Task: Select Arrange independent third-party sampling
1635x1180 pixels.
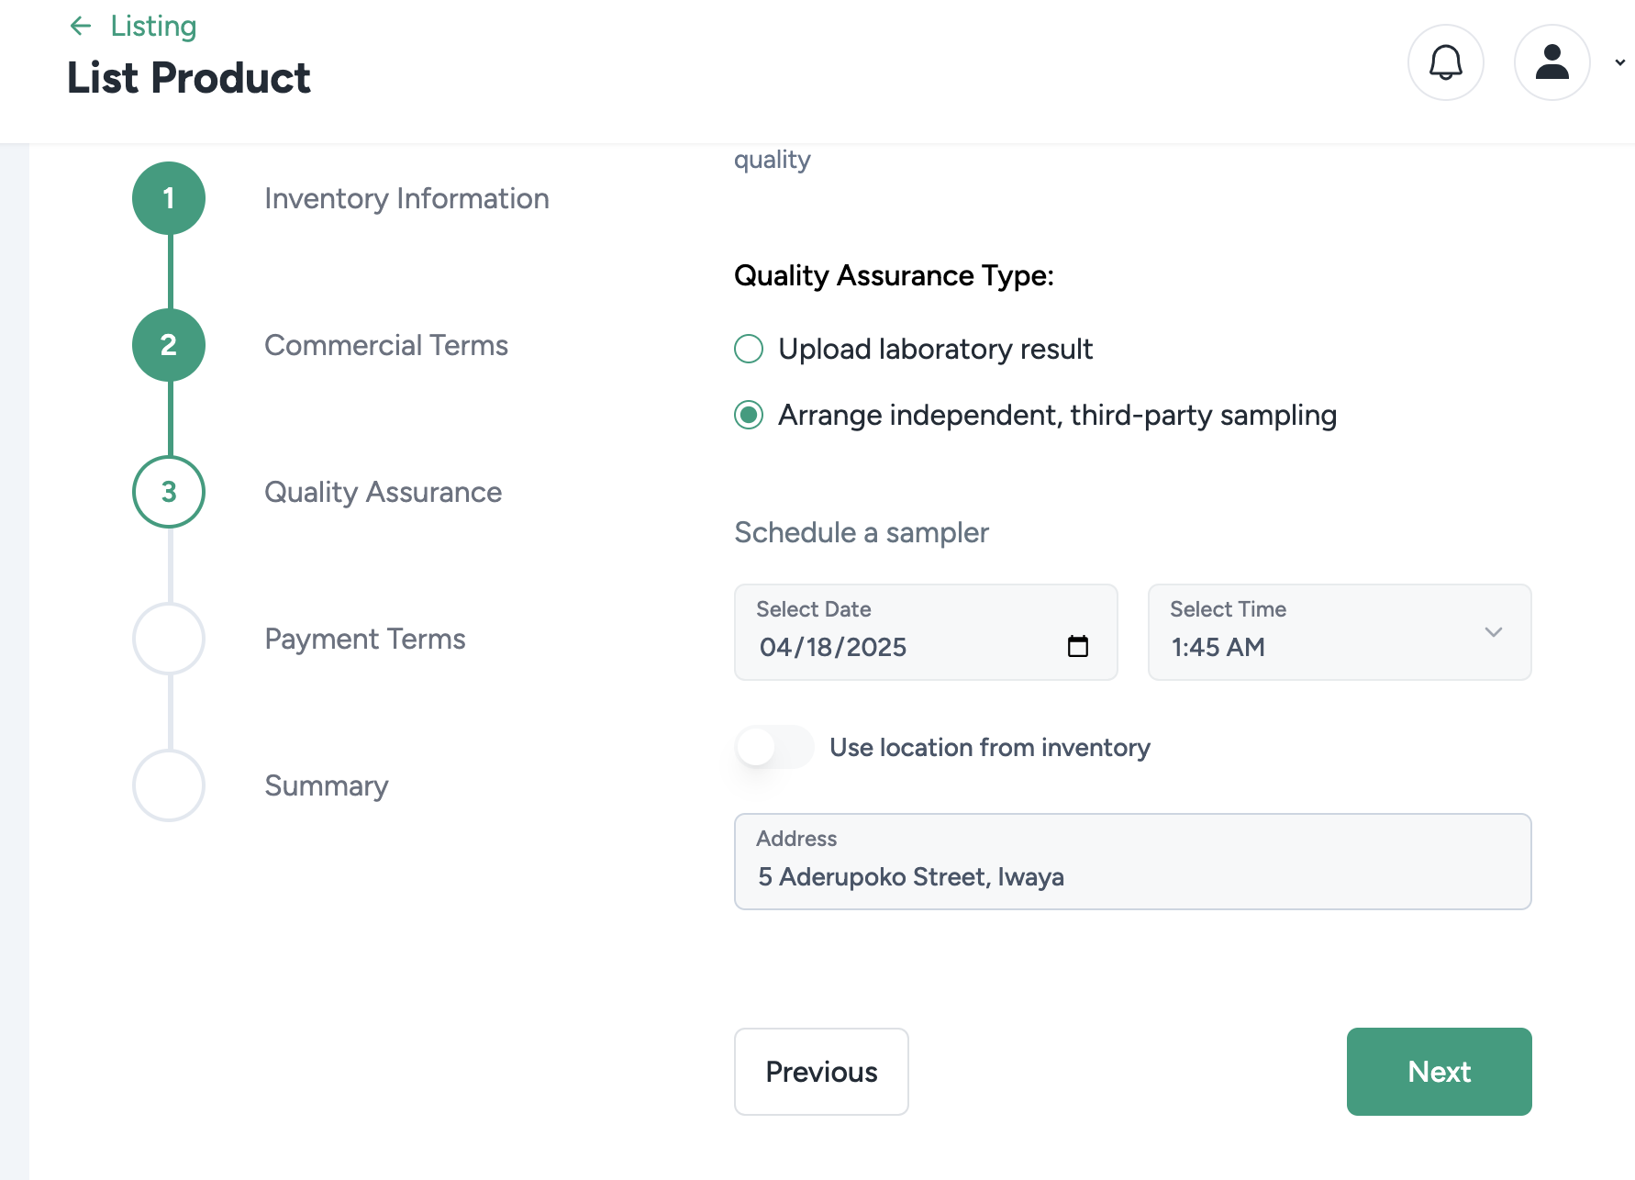Action: [x=749, y=415]
